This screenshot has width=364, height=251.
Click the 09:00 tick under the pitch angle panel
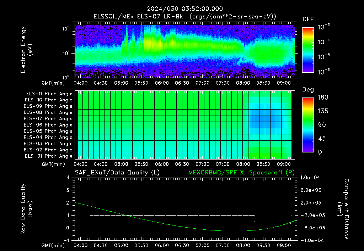284,164
